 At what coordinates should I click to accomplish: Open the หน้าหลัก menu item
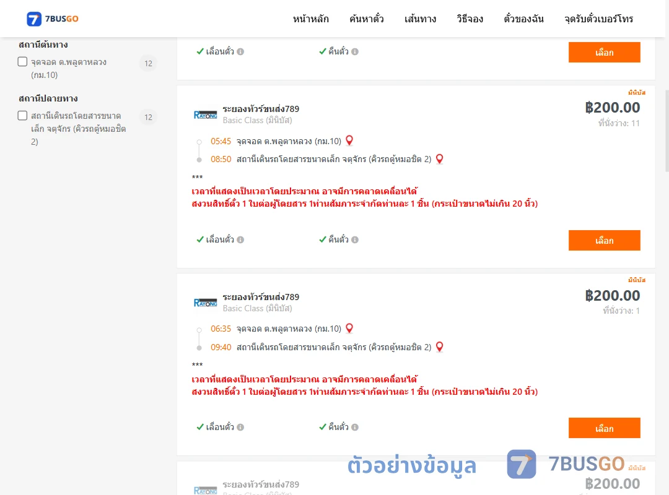click(310, 19)
